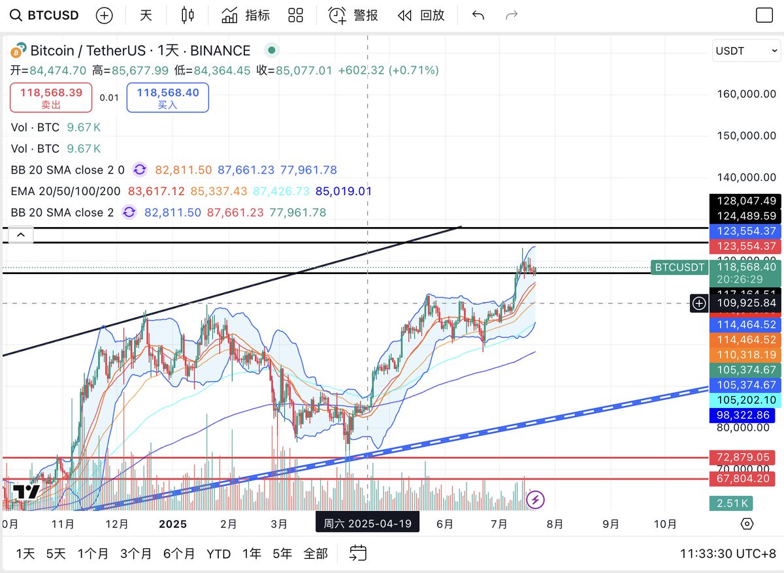Start bar replay with 回放 button

tap(421, 15)
